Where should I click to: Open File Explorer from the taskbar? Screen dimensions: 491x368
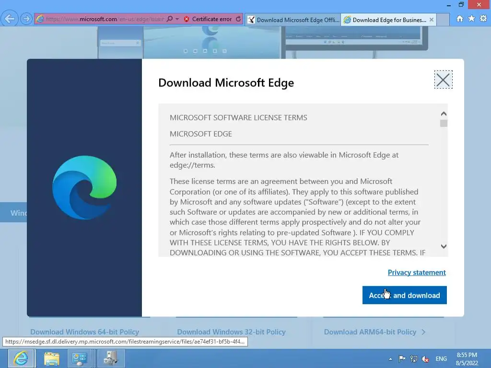click(x=52, y=358)
